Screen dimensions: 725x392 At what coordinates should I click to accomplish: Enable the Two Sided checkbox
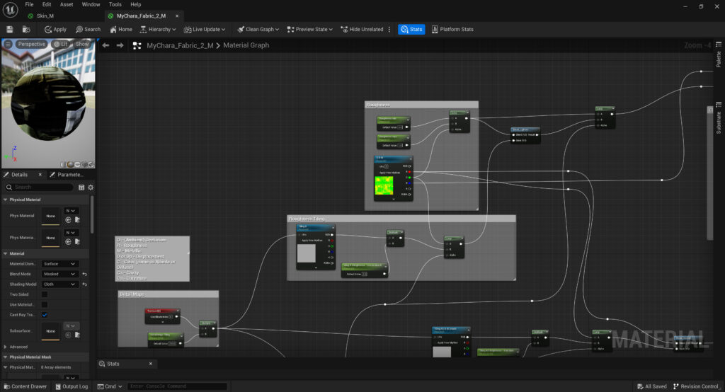click(x=45, y=294)
